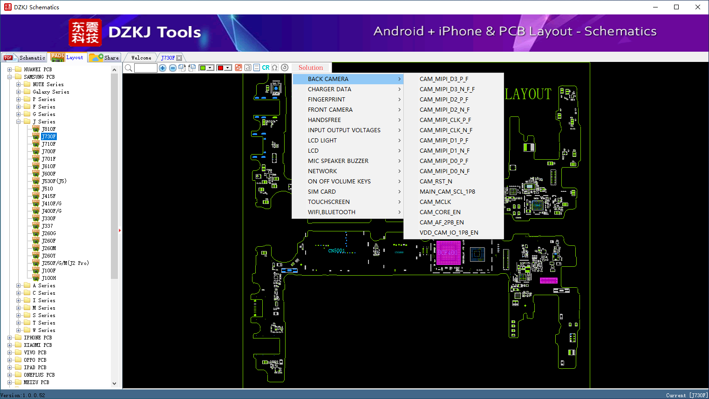Click the PADS icon beside J330F

(x=36, y=218)
